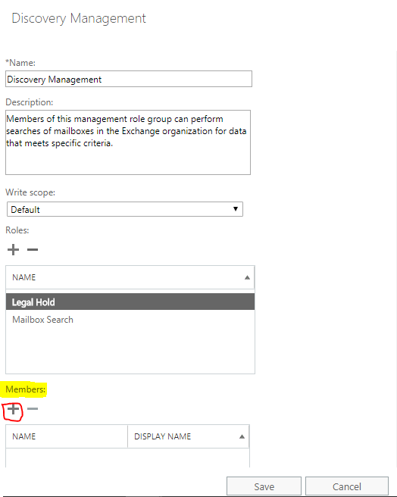Screen dimensions: 397x497
Task: Click the highlighted Members label
Action: coord(25,389)
